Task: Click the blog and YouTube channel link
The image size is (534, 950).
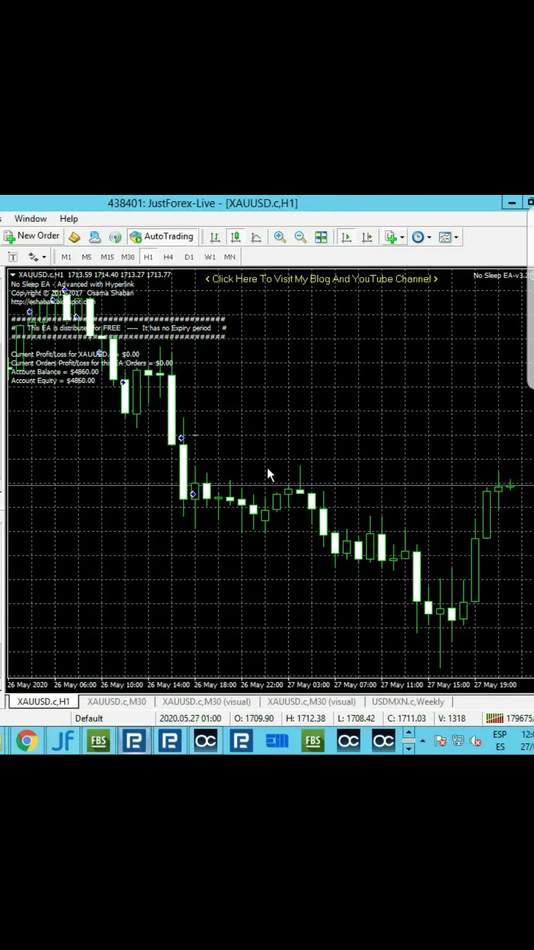Action: click(x=321, y=279)
